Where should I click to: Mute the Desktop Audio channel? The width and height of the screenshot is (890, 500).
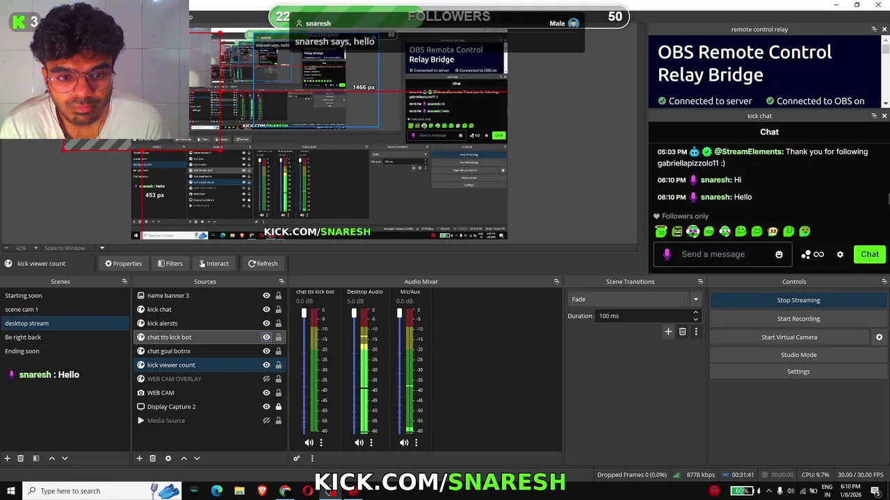pos(359,442)
